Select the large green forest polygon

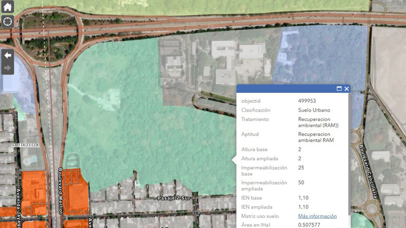(x=127, y=127)
